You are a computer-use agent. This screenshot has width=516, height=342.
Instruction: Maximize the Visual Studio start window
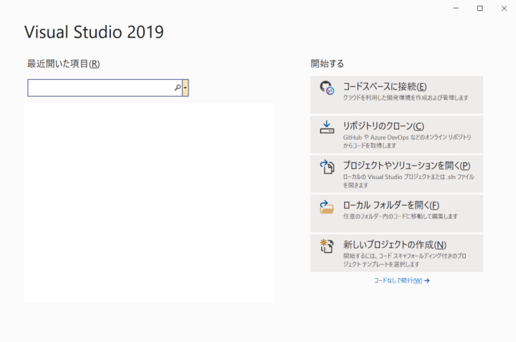(x=480, y=8)
